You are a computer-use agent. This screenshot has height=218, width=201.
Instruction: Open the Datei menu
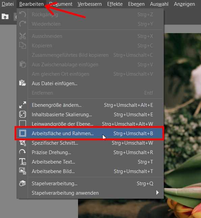point(8,4)
